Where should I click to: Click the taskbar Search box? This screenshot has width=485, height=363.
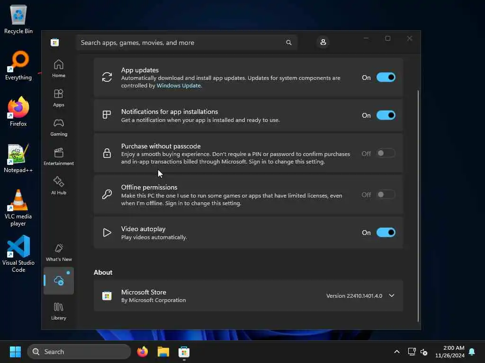(x=79, y=352)
